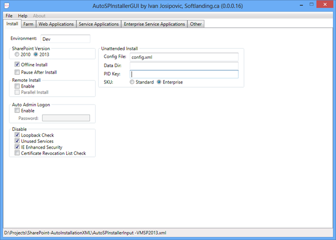The height and width of the screenshot is (240, 336).
Task: Open the About menu item
Action: point(39,16)
